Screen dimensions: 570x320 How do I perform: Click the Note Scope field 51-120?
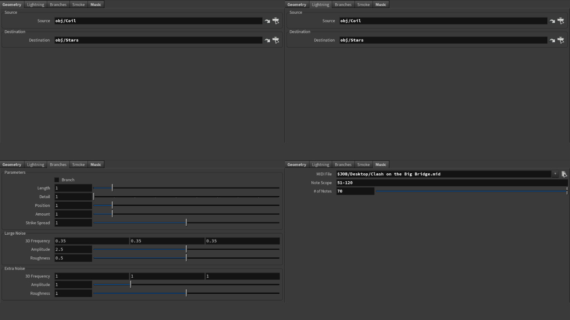pos(452,183)
